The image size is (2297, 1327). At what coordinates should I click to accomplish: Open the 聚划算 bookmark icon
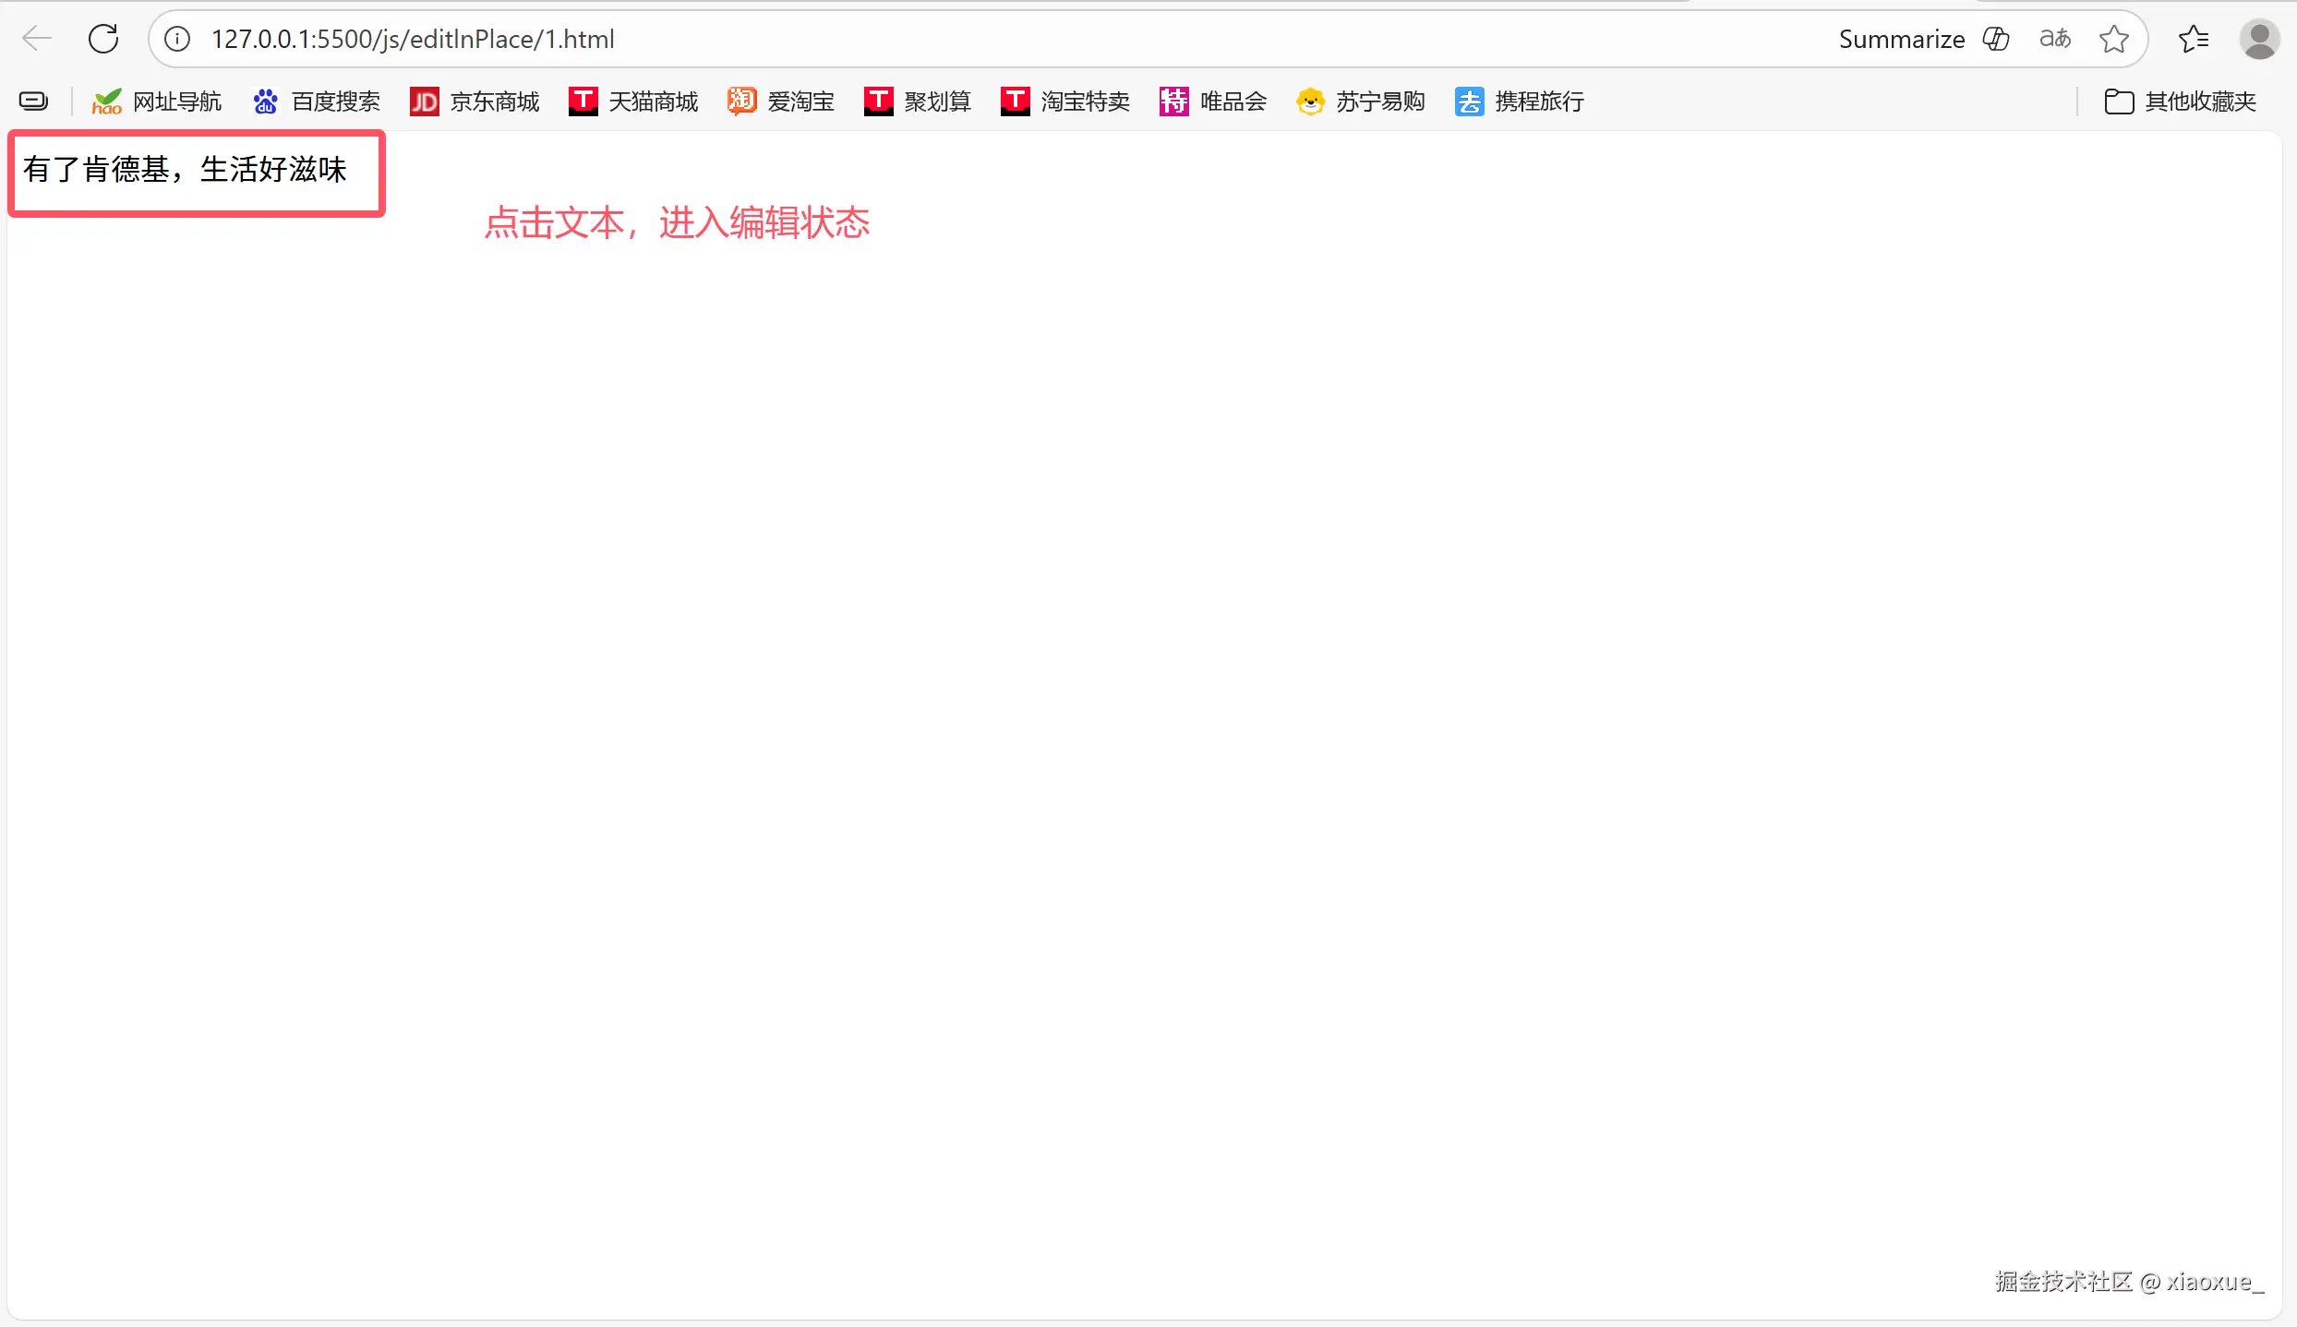(x=878, y=101)
